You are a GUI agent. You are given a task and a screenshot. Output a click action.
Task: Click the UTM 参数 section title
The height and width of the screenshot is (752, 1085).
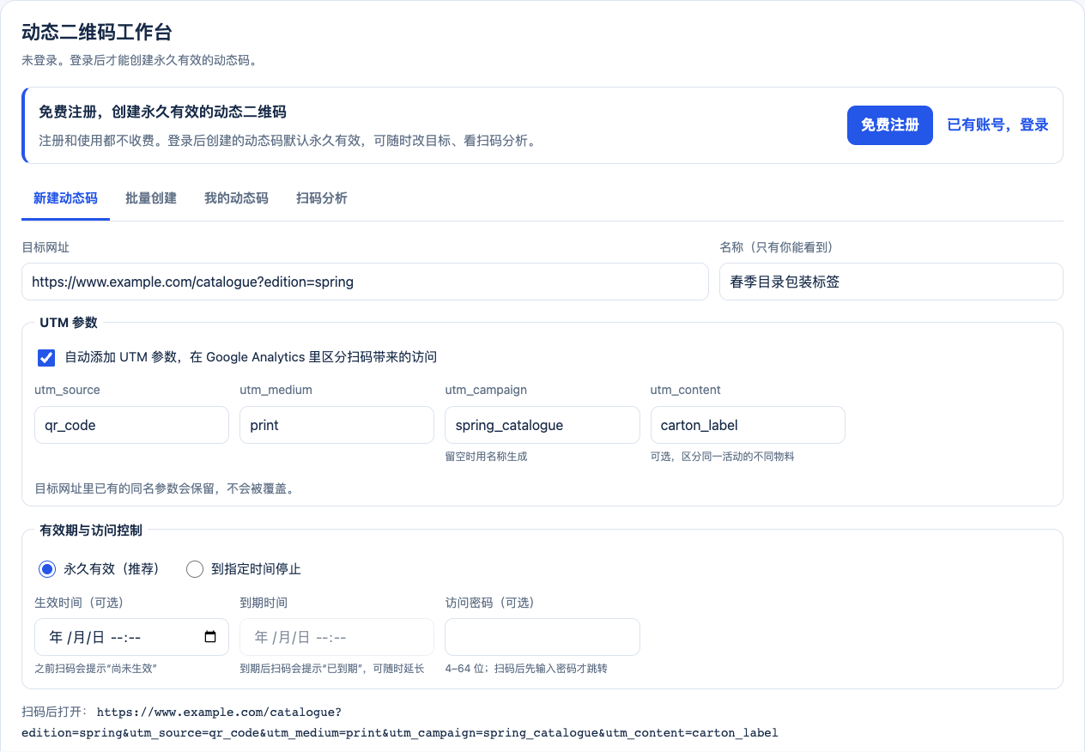69,323
